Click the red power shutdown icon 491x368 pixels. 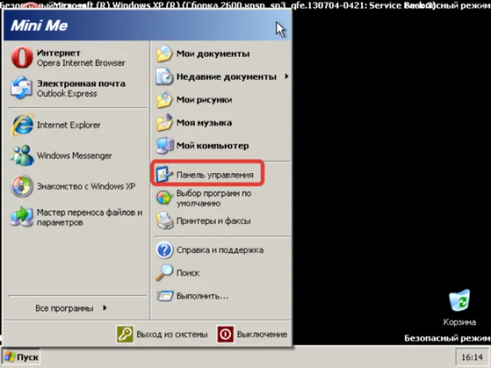(226, 334)
